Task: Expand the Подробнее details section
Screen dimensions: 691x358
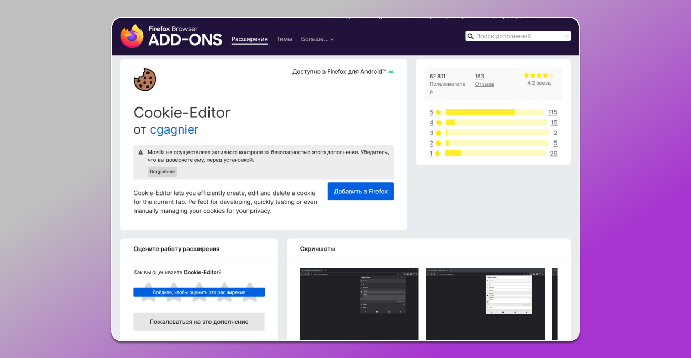Action: 162,171
